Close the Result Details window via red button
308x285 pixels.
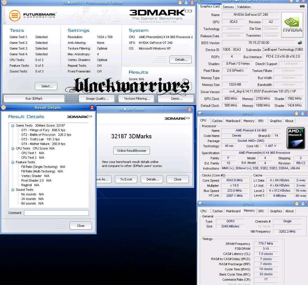92,107
